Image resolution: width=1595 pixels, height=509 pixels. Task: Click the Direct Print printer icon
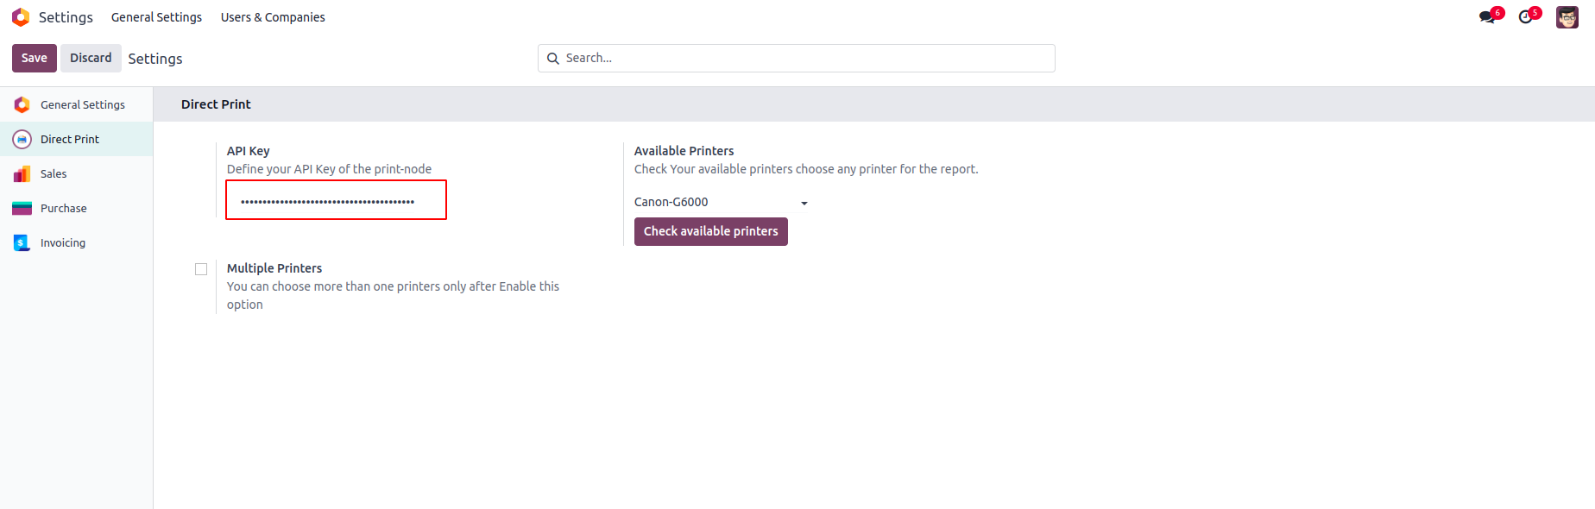pyautogui.click(x=22, y=139)
